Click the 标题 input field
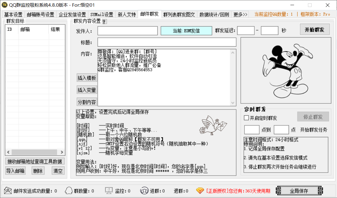 167,42
